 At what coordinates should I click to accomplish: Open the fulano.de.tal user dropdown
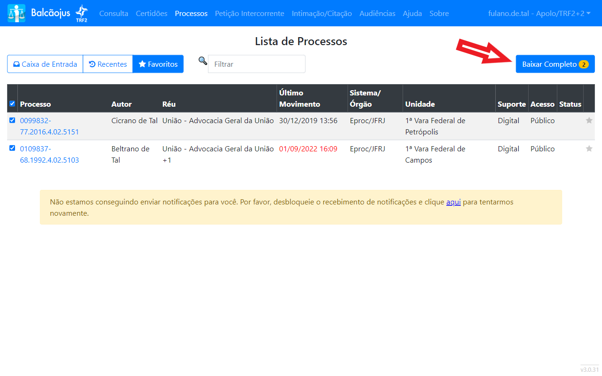(x=539, y=14)
